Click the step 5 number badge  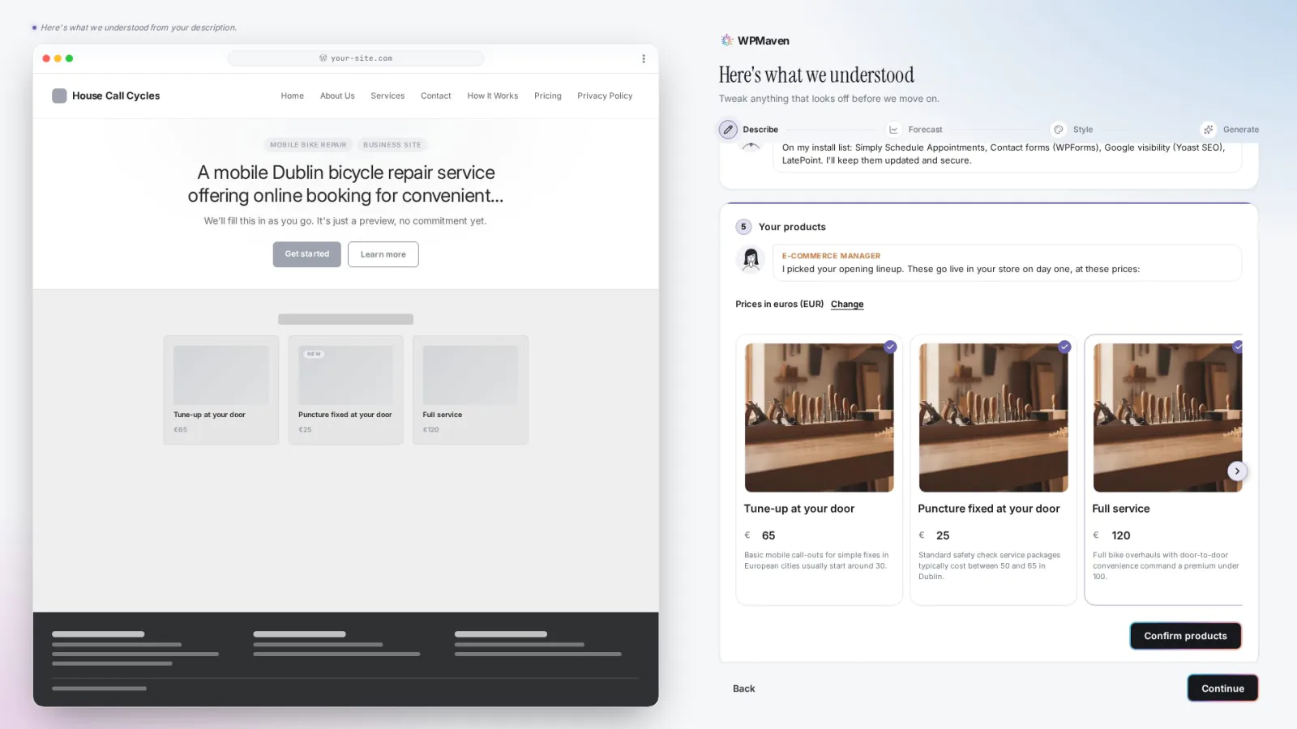(743, 227)
